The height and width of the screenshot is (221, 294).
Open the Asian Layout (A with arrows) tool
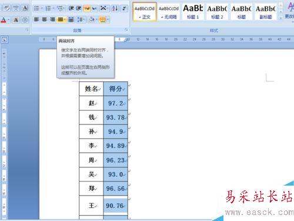coord(103,8)
